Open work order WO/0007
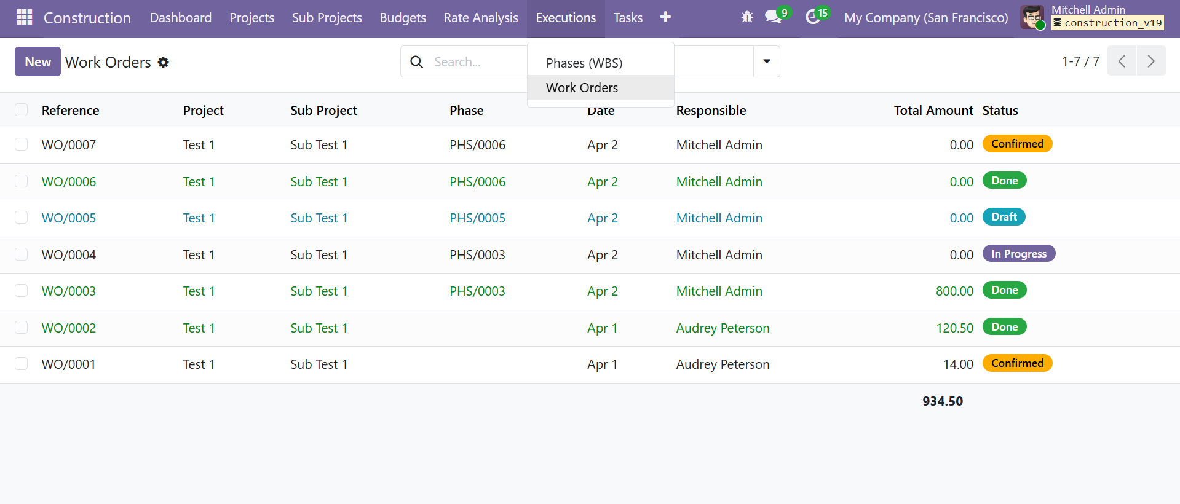Image resolution: width=1180 pixels, height=504 pixels. 69,145
